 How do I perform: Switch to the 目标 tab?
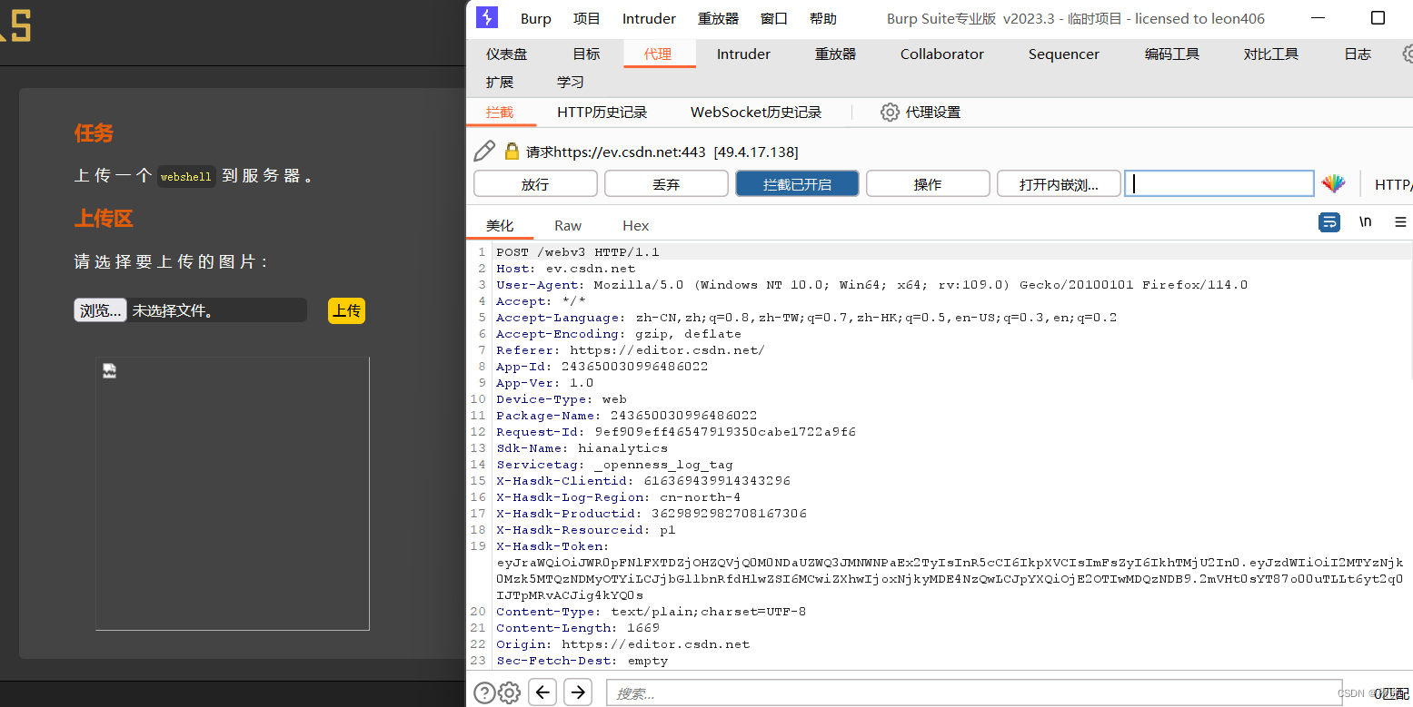pyautogui.click(x=586, y=54)
